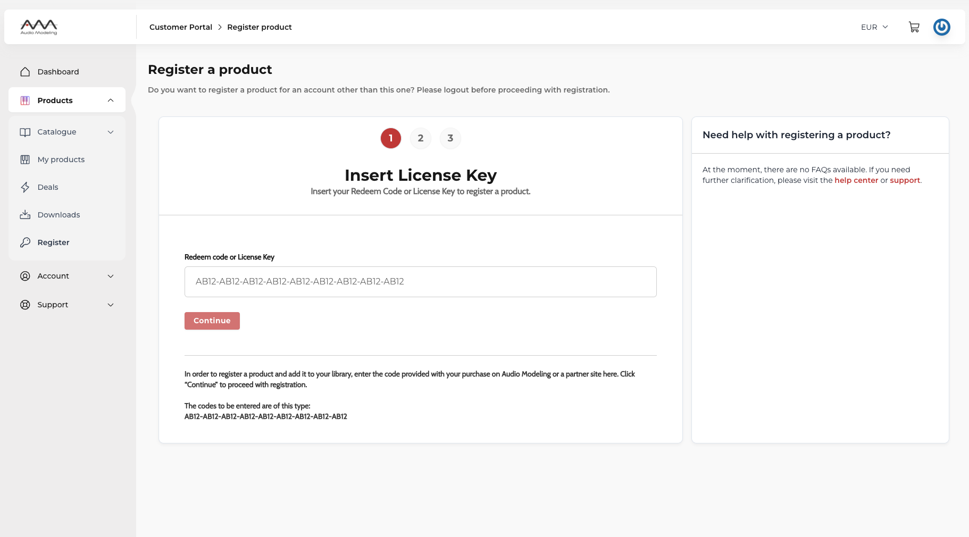This screenshot has width=969, height=537.
Task: Click 'The codes to be entered are of this type:' text
Action: pyautogui.click(x=247, y=406)
